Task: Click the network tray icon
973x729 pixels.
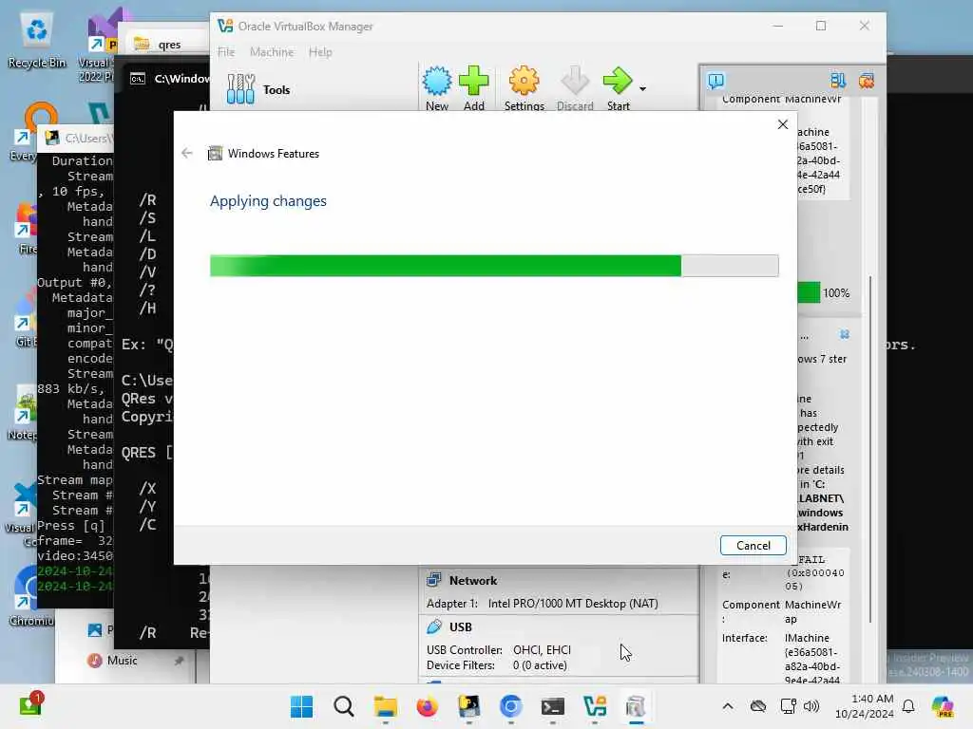Action: click(788, 706)
